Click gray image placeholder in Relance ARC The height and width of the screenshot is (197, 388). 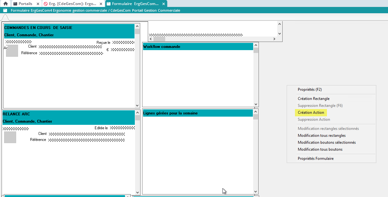tap(10, 137)
